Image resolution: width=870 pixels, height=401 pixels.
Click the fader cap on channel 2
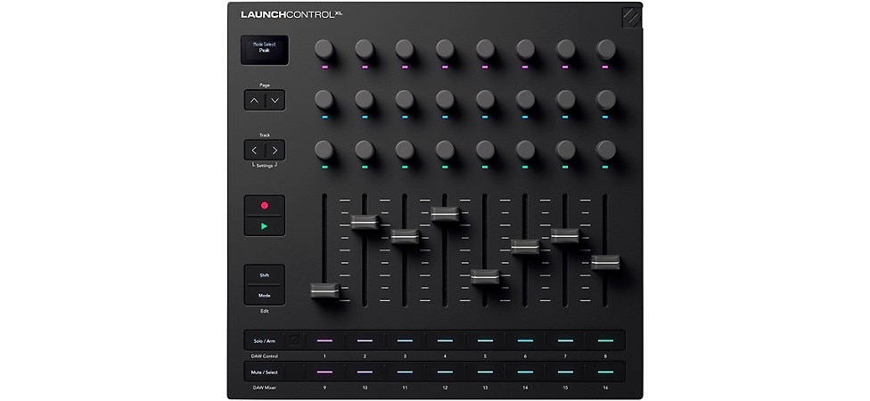pyautogui.click(x=365, y=222)
